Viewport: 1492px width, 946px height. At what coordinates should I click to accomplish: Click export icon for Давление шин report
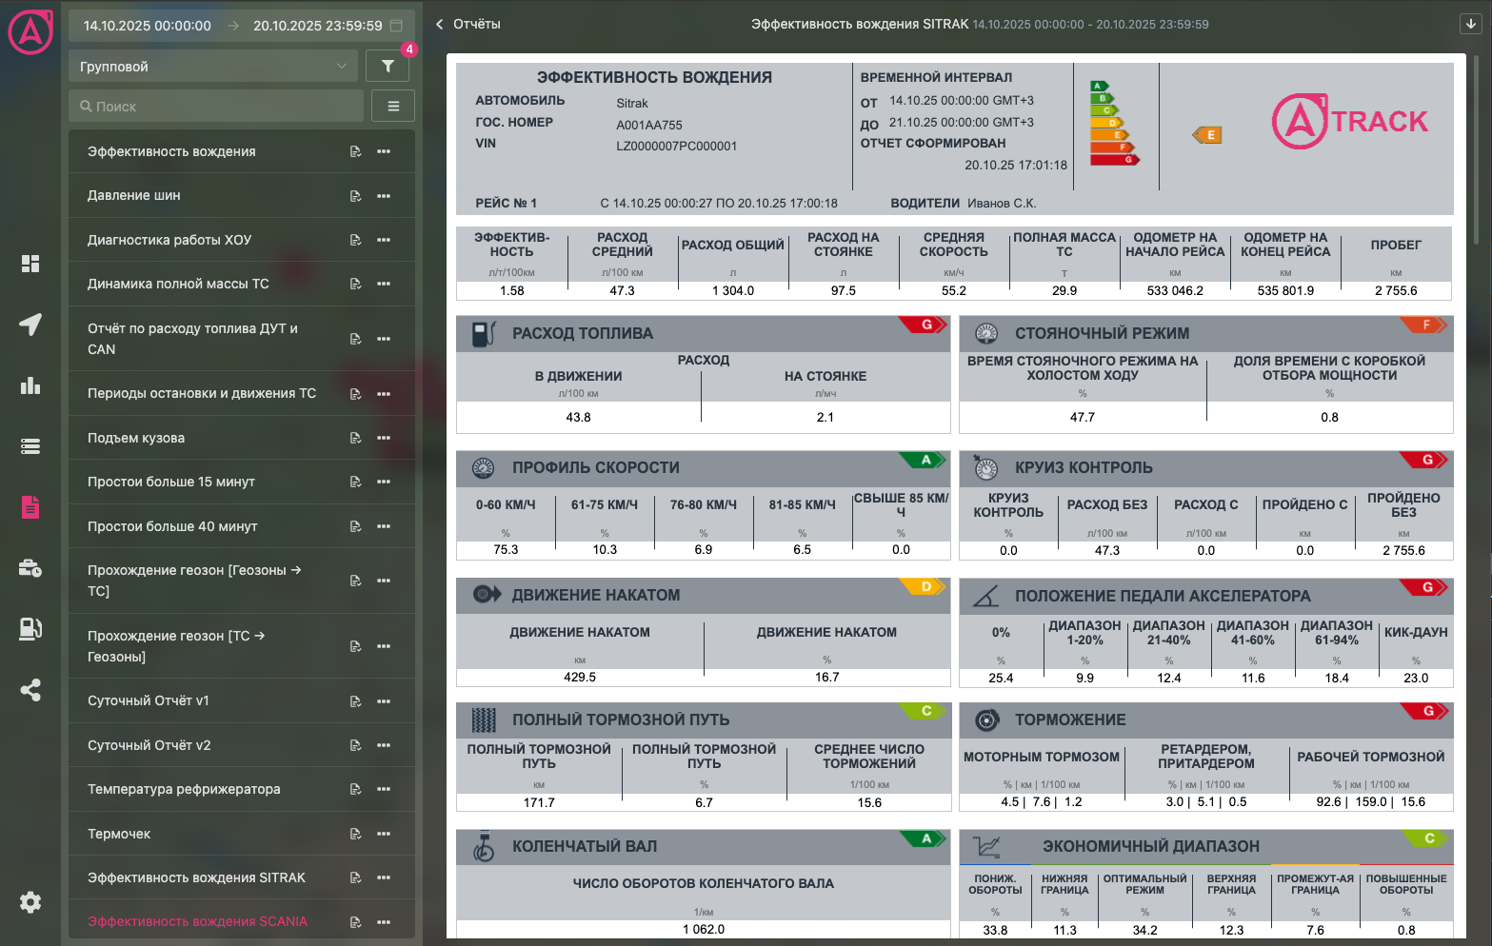[355, 196]
